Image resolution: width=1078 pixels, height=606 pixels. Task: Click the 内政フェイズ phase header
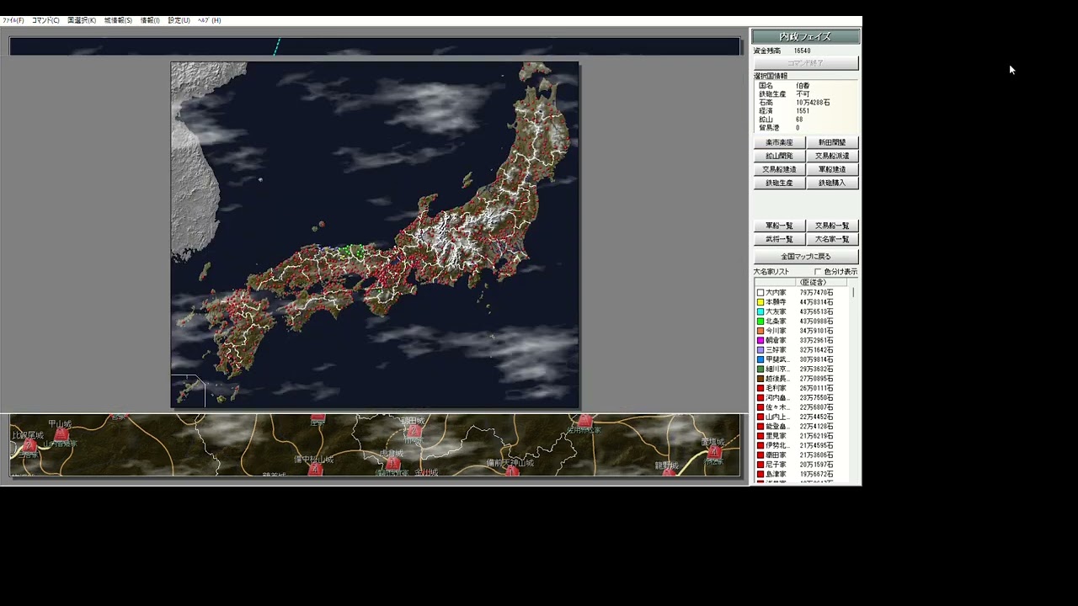[805, 37]
